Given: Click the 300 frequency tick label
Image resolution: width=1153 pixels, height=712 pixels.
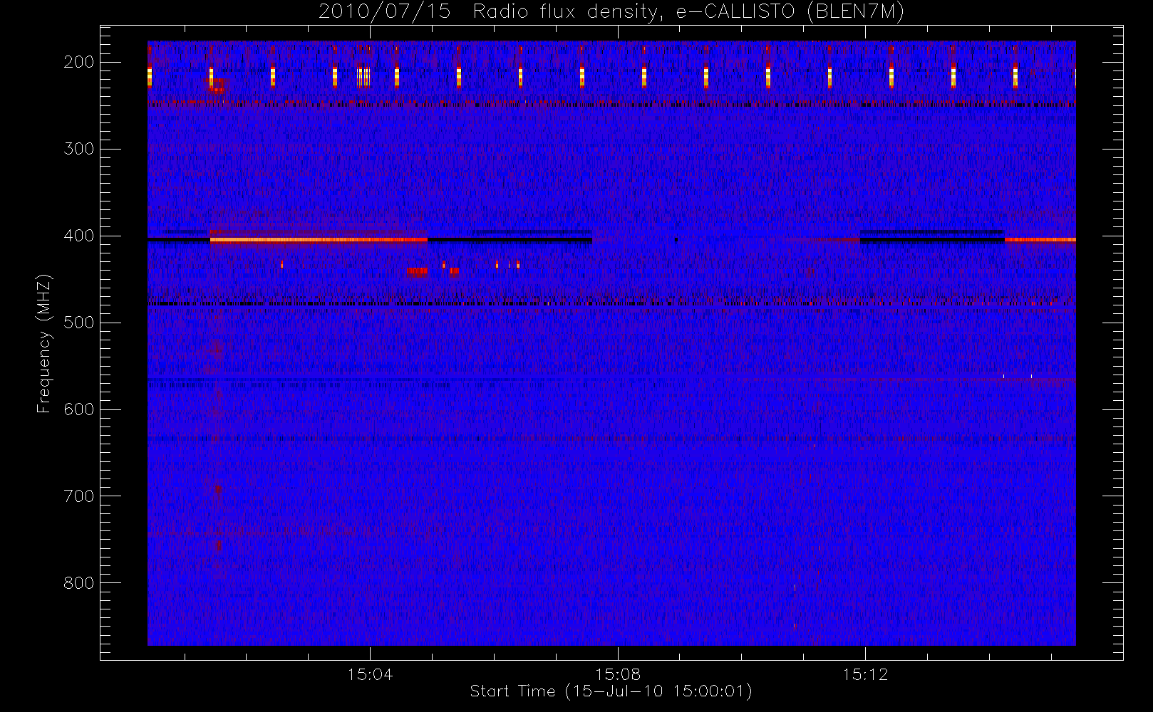Looking at the screenshot, I should tap(78, 149).
